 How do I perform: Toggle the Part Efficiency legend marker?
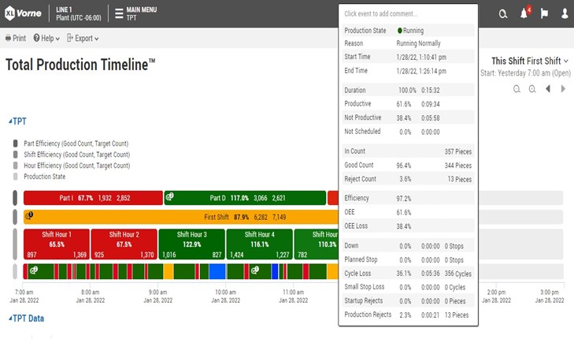coord(16,143)
